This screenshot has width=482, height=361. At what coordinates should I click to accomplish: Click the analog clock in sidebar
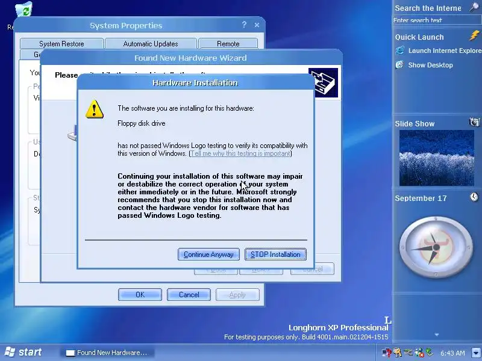[436, 247]
